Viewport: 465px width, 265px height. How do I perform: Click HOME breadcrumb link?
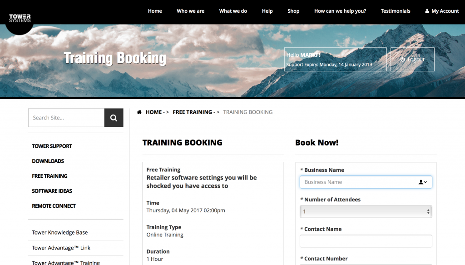[x=153, y=112]
